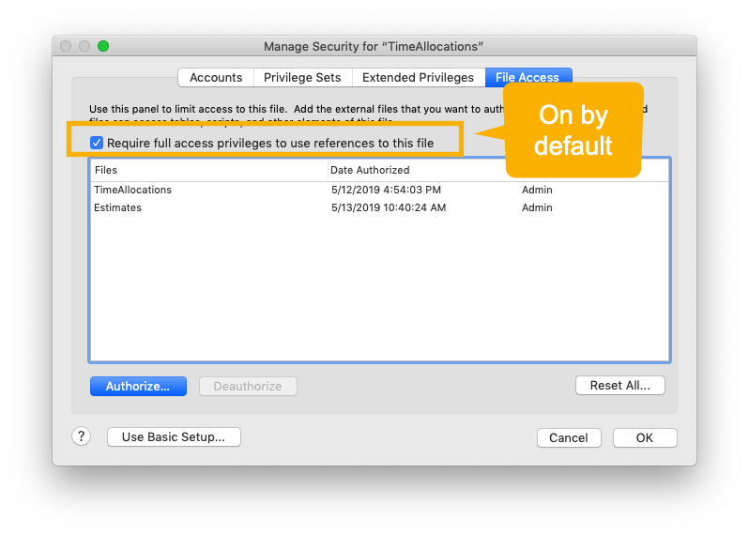Screen dimensions: 749x535
Task: Open the Privilege Sets tab
Action: (302, 77)
